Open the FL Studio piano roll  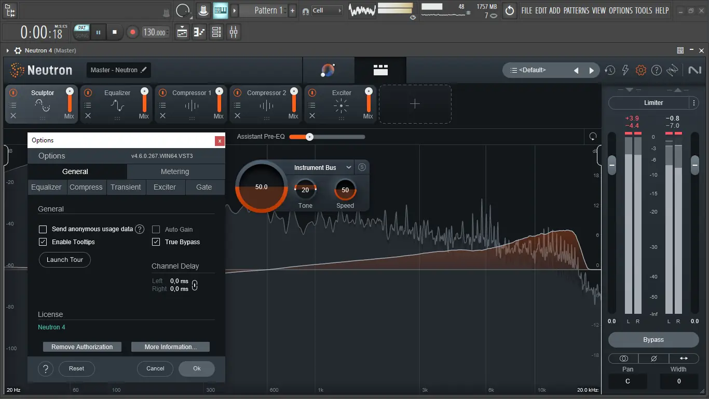point(199,32)
